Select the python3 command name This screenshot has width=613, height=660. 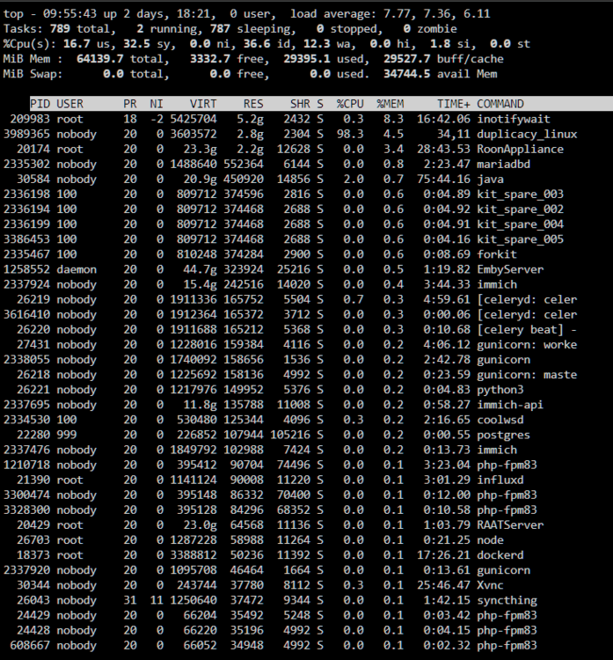[x=500, y=390]
